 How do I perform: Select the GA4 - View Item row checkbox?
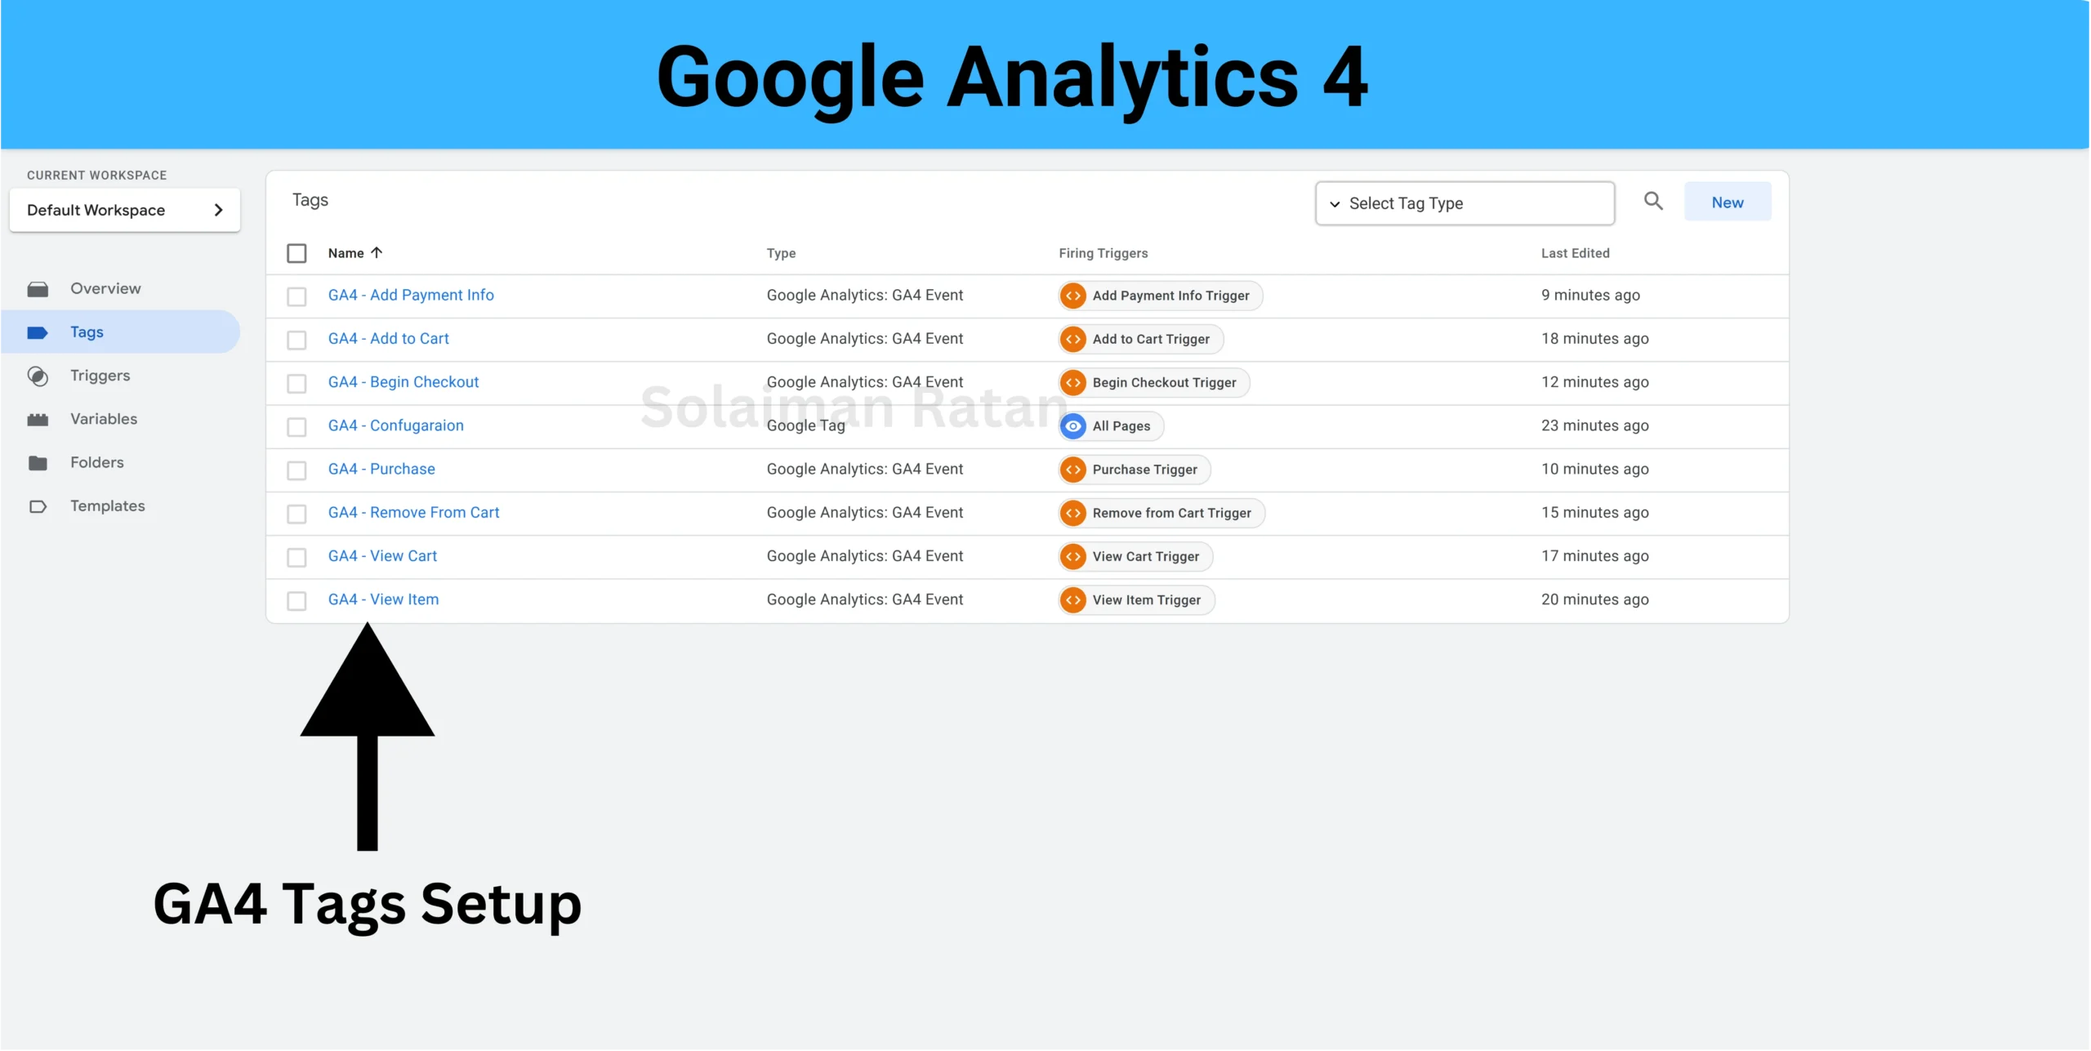click(x=296, y=600)
